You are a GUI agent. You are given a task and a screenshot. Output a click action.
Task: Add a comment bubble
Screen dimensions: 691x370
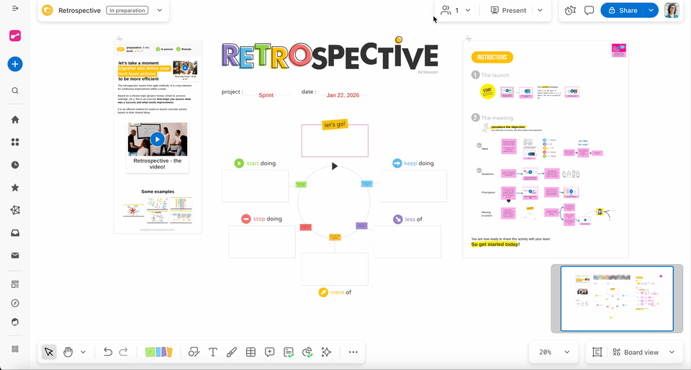click(x=270, y=352)
